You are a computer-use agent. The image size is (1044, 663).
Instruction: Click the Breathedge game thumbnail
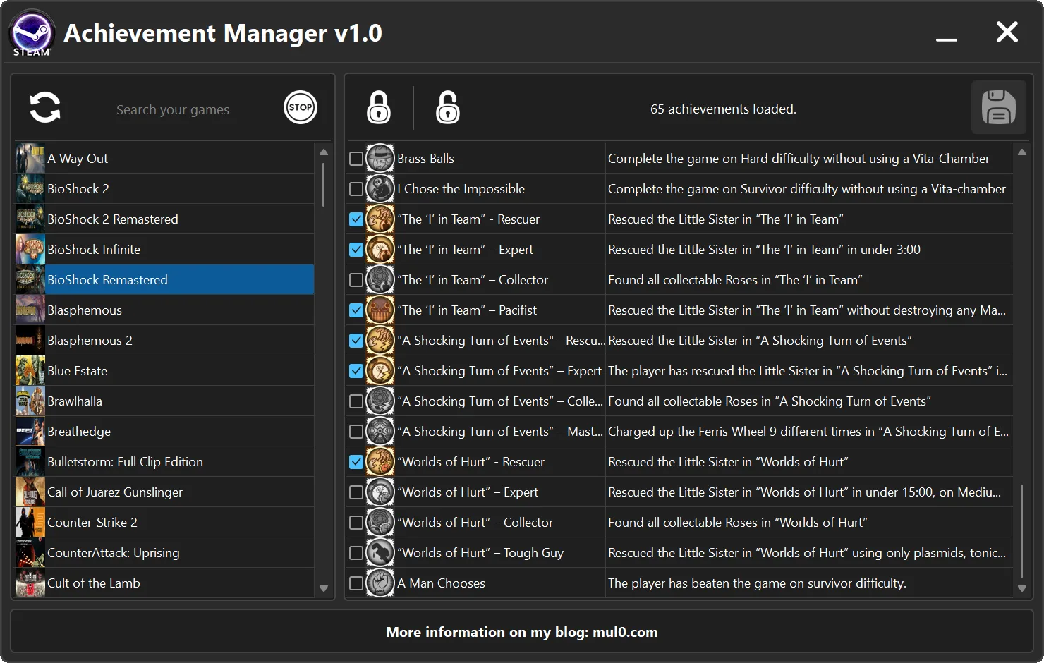click(x=30, y=432)
